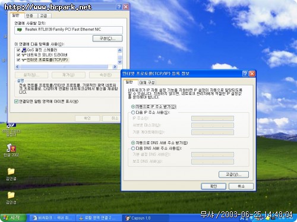
Task: Click the preferred DNS server field
Action: tap(213, 154)
